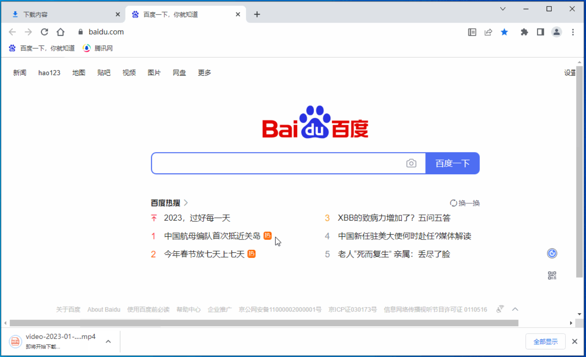Open hot search 老人“死而复生” 亲属：丢尽了脸
The image size is (586, 357).
[x=394, y=254]
